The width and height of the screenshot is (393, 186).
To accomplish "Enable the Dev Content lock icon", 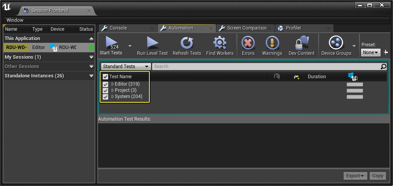I will 302,43.
